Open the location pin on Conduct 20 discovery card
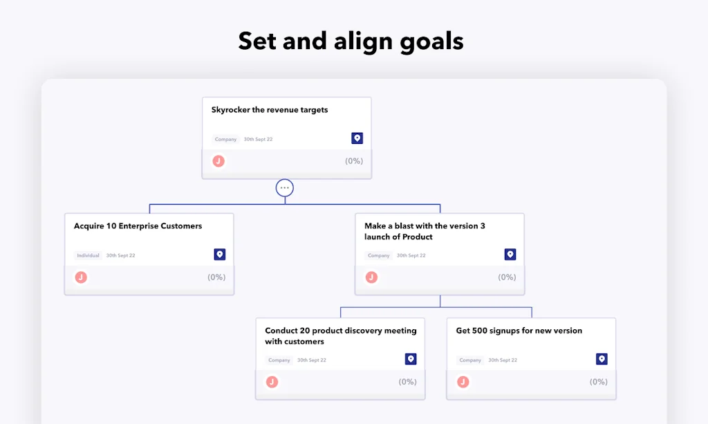Screen dimensions: 708x424 click(x=411, y=359)
